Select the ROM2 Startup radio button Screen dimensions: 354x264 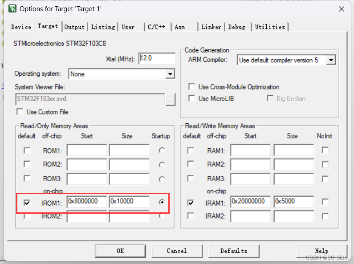pos(162,165)
